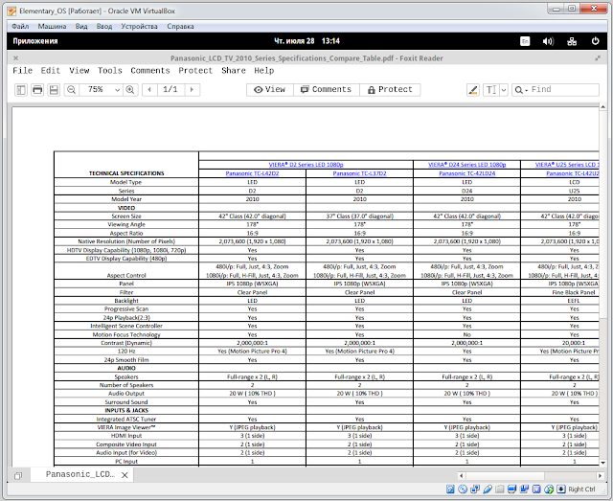Click vertical scrollbar down arrow
The image size is (613, 501).
[x=602, y=463]
